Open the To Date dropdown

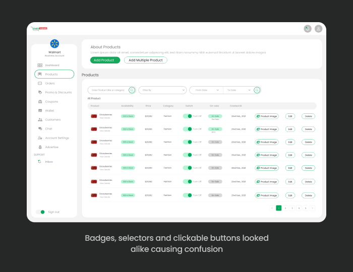pyautogui.click(x=239, y=90)
